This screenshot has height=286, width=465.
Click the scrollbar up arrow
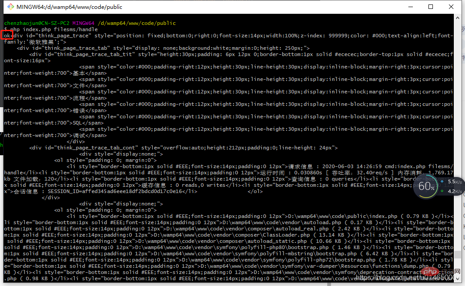pyautogui.click(x=457, y=18)
